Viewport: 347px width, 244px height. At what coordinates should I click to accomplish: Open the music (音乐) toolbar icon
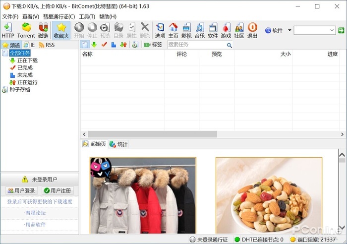(199, 30)
